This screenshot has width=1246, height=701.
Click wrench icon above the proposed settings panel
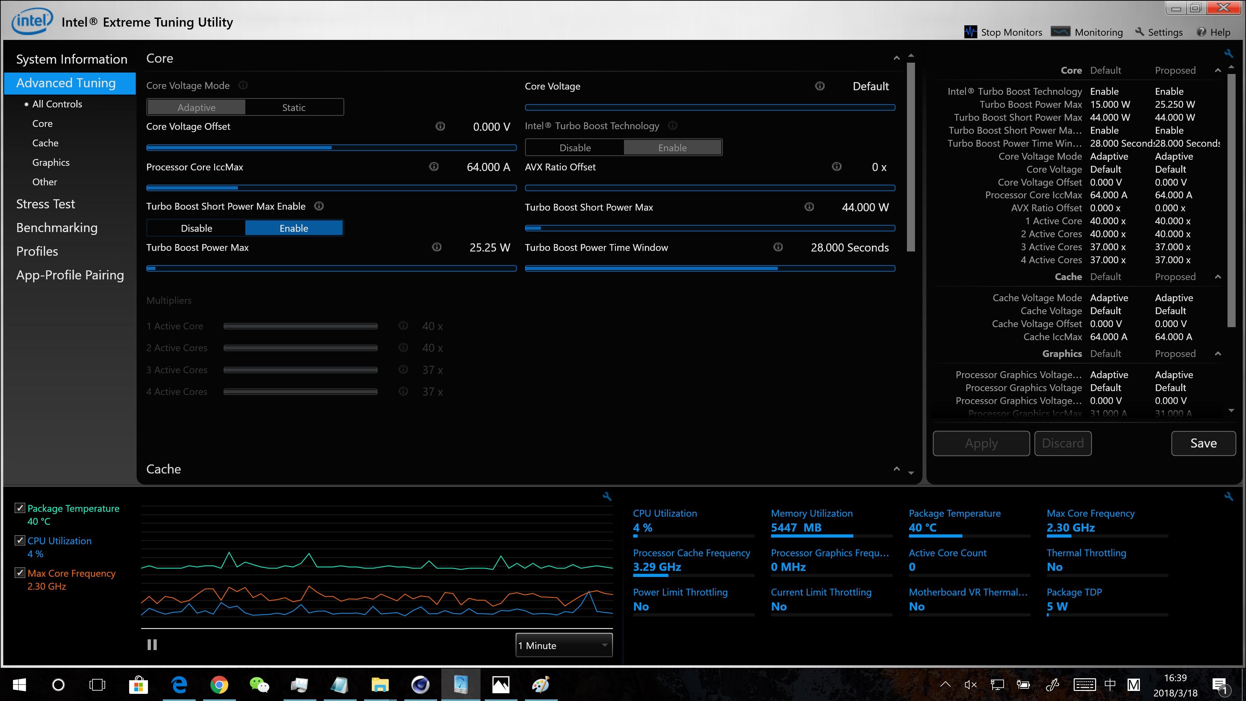pyautogui.click(x=1228, y=53)
